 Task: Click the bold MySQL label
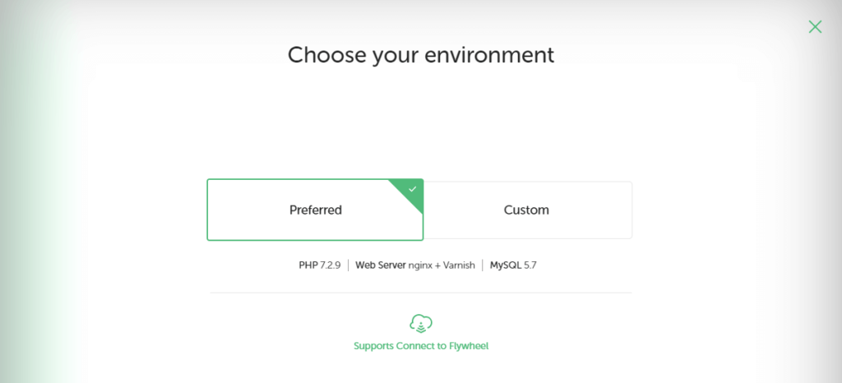pyautogui.click(x=506, y=265)
